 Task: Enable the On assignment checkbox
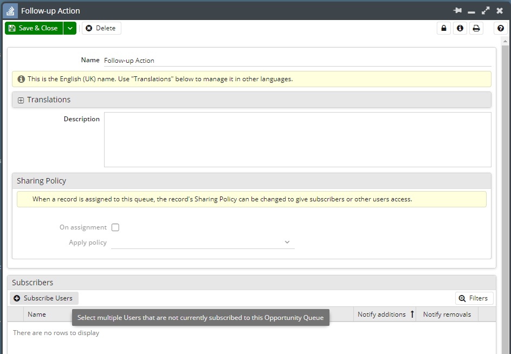coord(115,227)
